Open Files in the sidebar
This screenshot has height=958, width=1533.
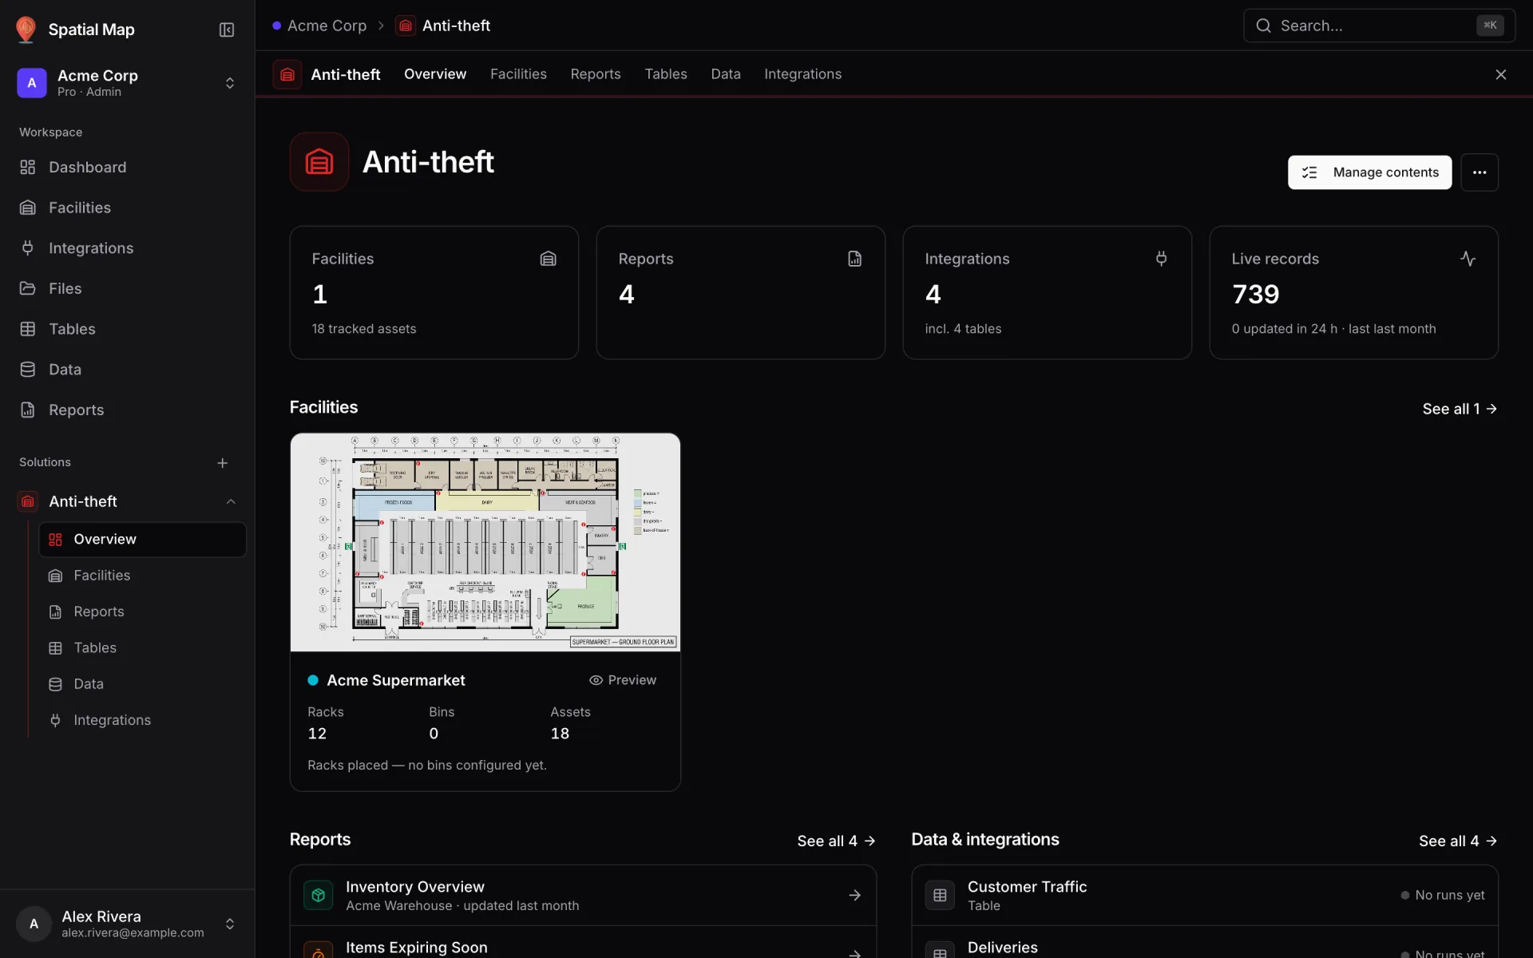128,288
